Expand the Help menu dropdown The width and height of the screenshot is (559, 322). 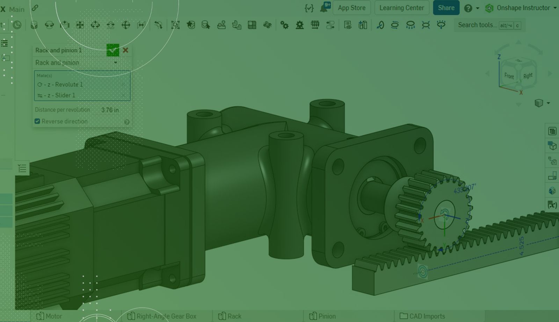coord(477,8)
